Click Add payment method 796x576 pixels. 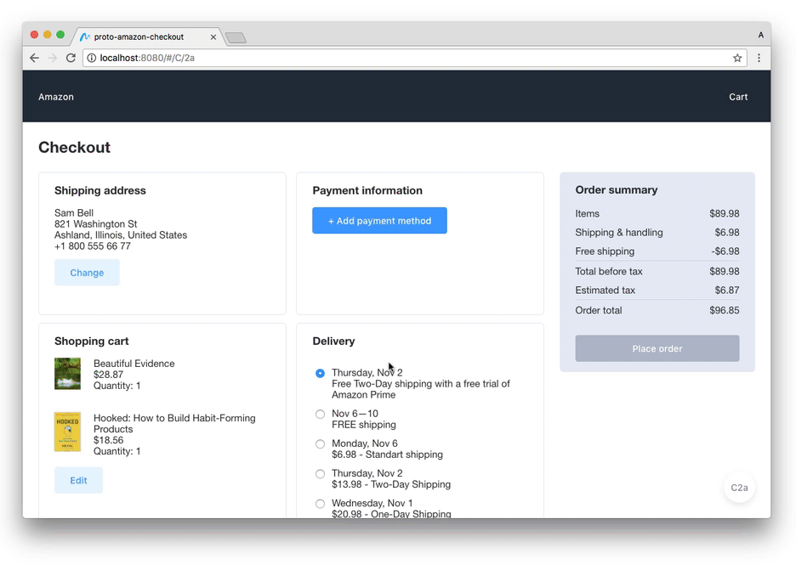(379, 220)
